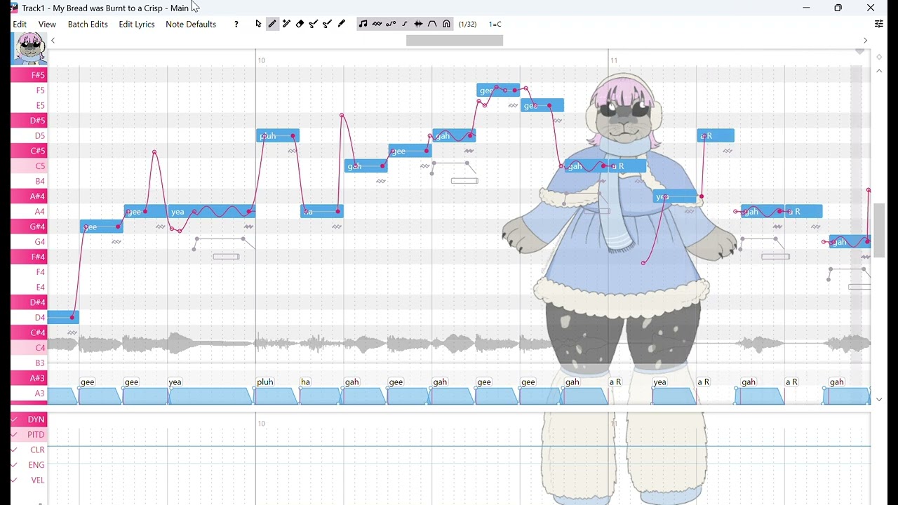Toggle vibrato icon under the D4 note

(72, 333)
